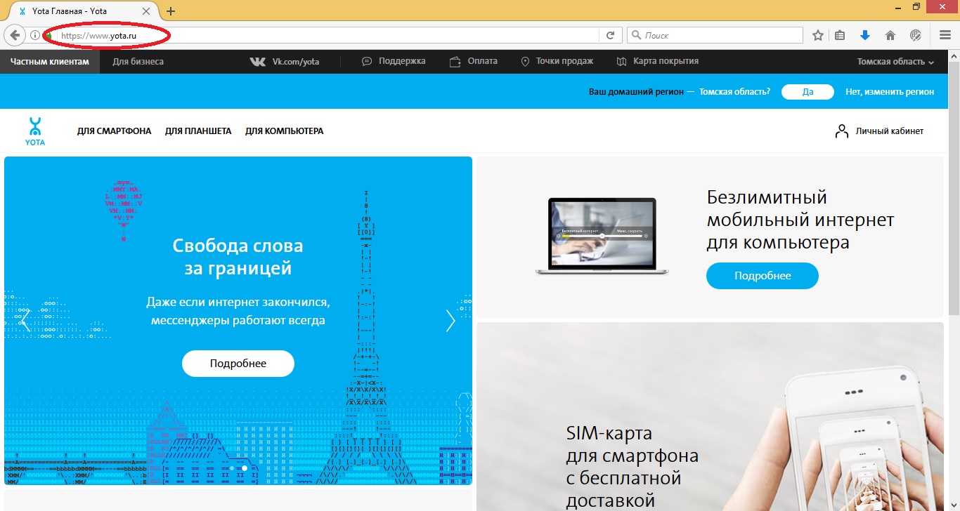Show site information icon in address bar
The image size is (960, 511).
34,35
